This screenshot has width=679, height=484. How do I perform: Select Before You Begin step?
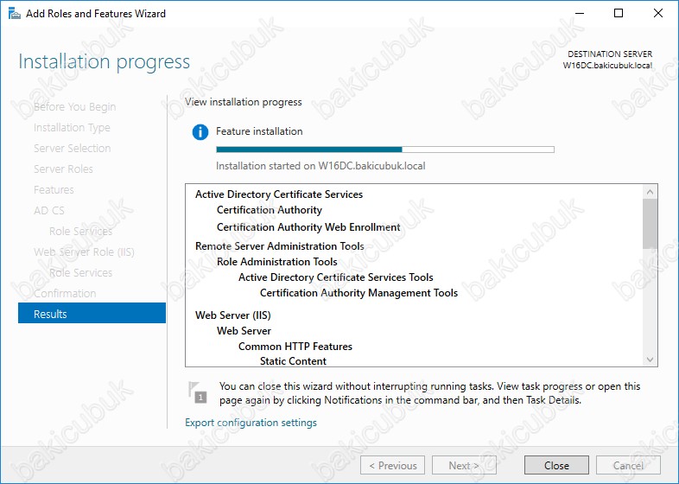[74, 106]
